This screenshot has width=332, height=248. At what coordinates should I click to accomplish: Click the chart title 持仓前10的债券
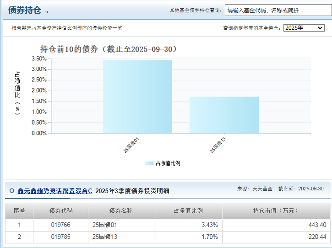click(x=109, y=49)
